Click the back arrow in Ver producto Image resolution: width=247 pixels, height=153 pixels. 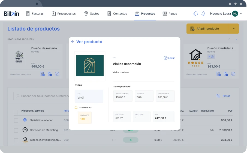click(73, 42)
